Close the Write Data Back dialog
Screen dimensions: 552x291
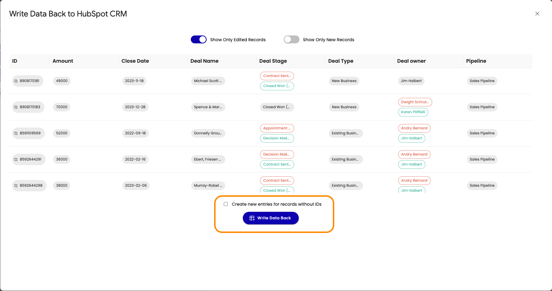pos(537,14)
